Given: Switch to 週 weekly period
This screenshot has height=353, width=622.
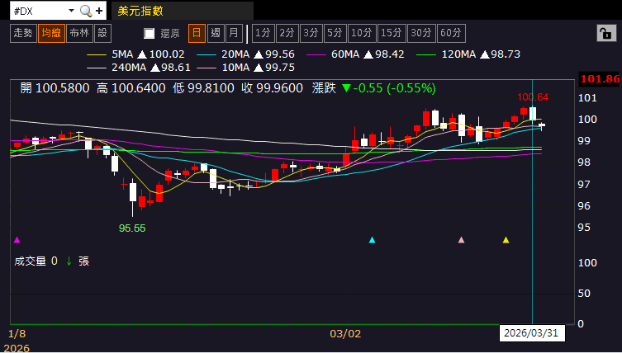Looking at the screenshot, I should [x=216, y=33].
